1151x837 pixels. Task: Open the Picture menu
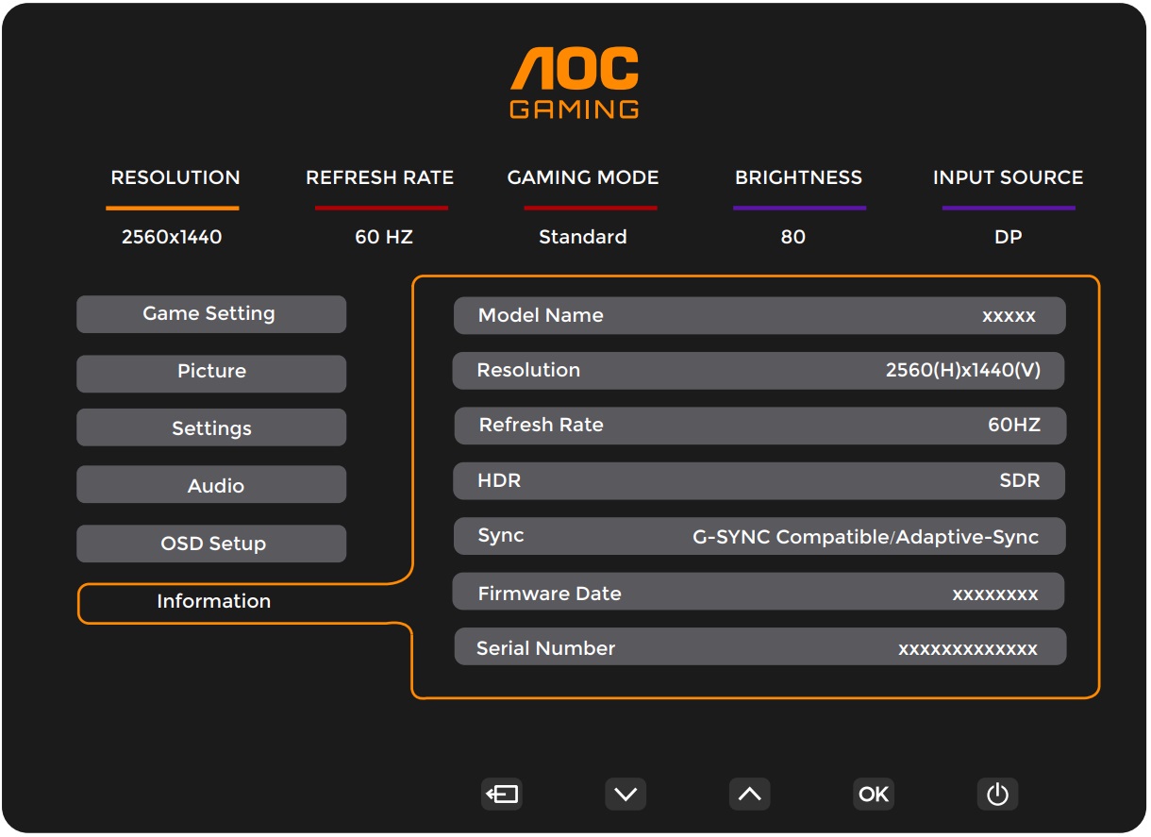pyautogui.click(x=210, y=373)
